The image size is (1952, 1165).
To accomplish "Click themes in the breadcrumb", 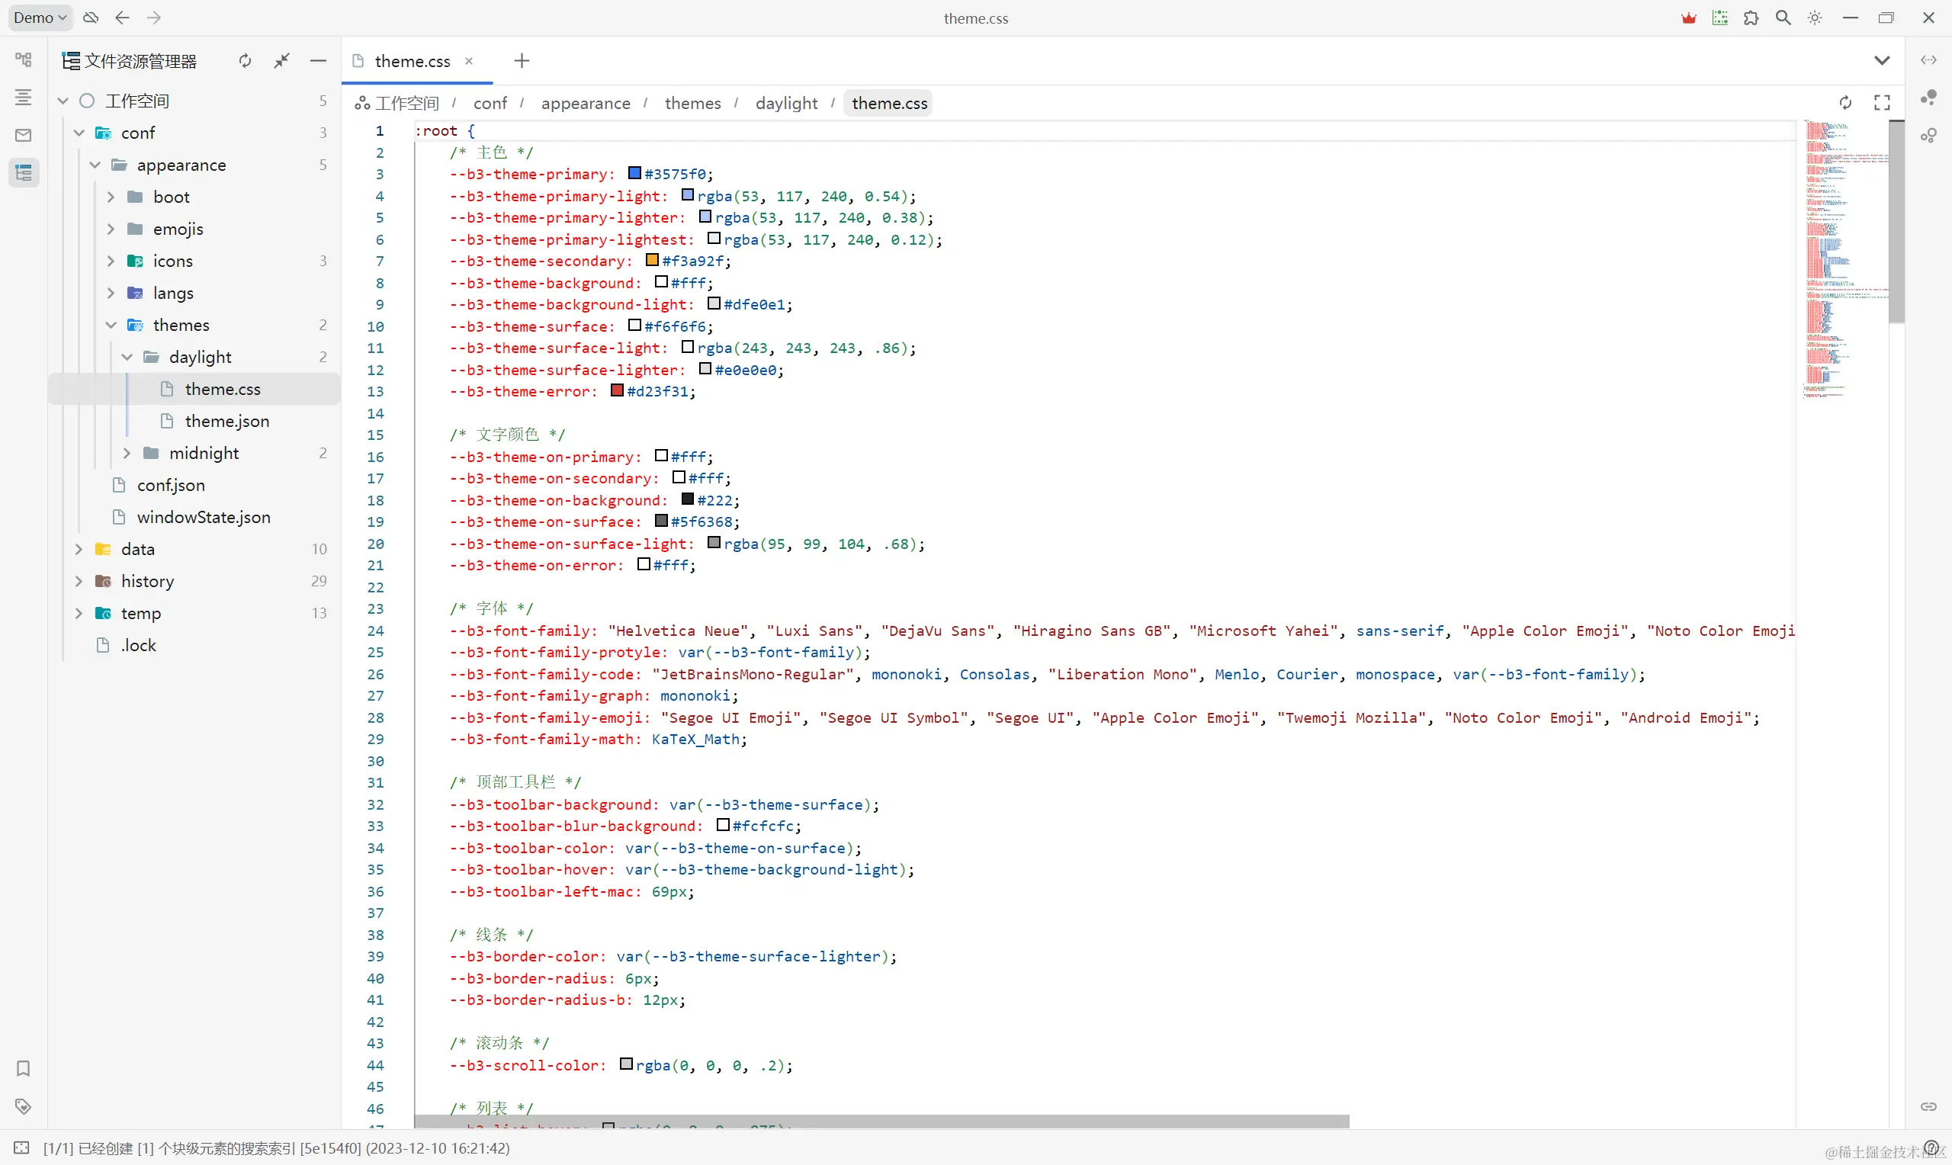I will pos(693,103).
